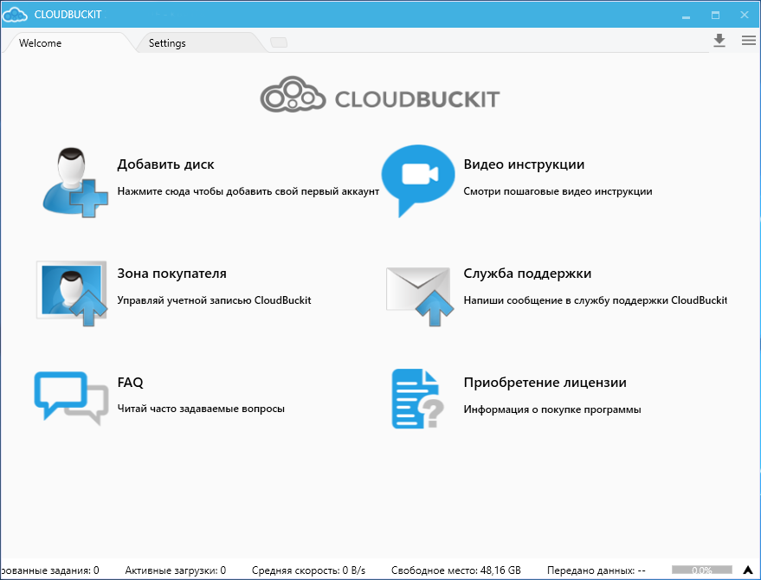The height and width of the screenshot is (580, 761).
Task: Open the "Служба поддержки" link
Action: pos(527,274)
